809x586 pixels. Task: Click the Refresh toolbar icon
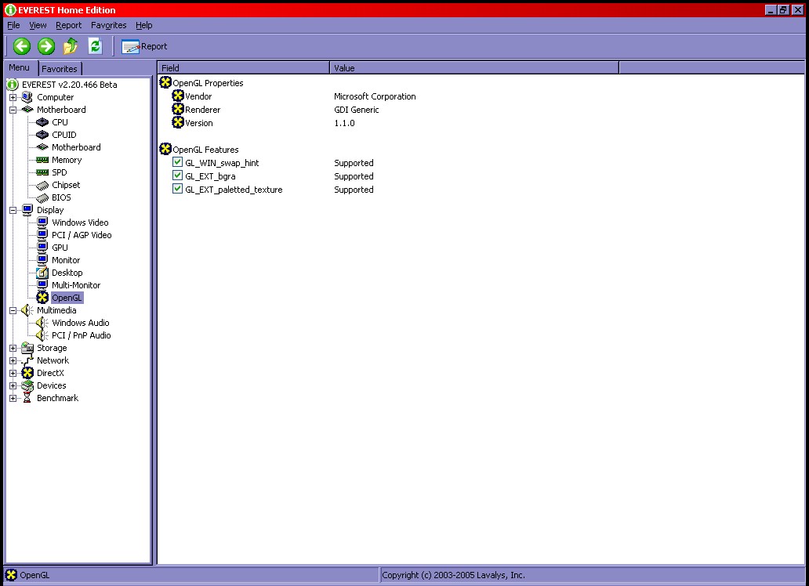coord(95,46)
